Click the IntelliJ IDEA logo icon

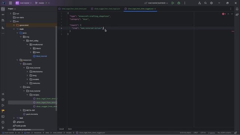[x=4, y=3]
